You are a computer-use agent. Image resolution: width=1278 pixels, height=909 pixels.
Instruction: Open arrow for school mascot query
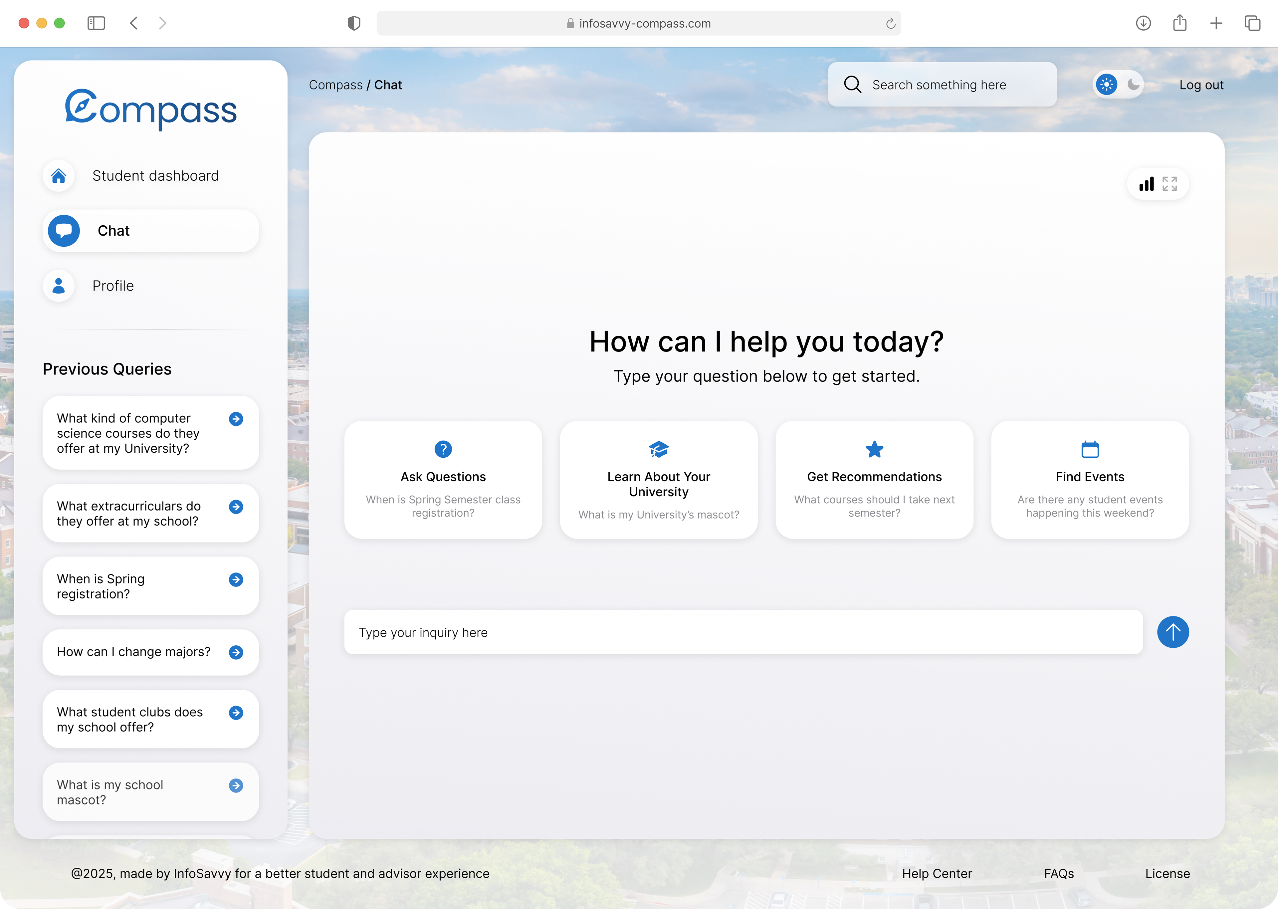click(x=236, y=785)
